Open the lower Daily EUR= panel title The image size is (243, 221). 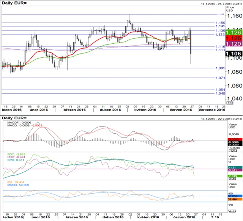[14, 118]
